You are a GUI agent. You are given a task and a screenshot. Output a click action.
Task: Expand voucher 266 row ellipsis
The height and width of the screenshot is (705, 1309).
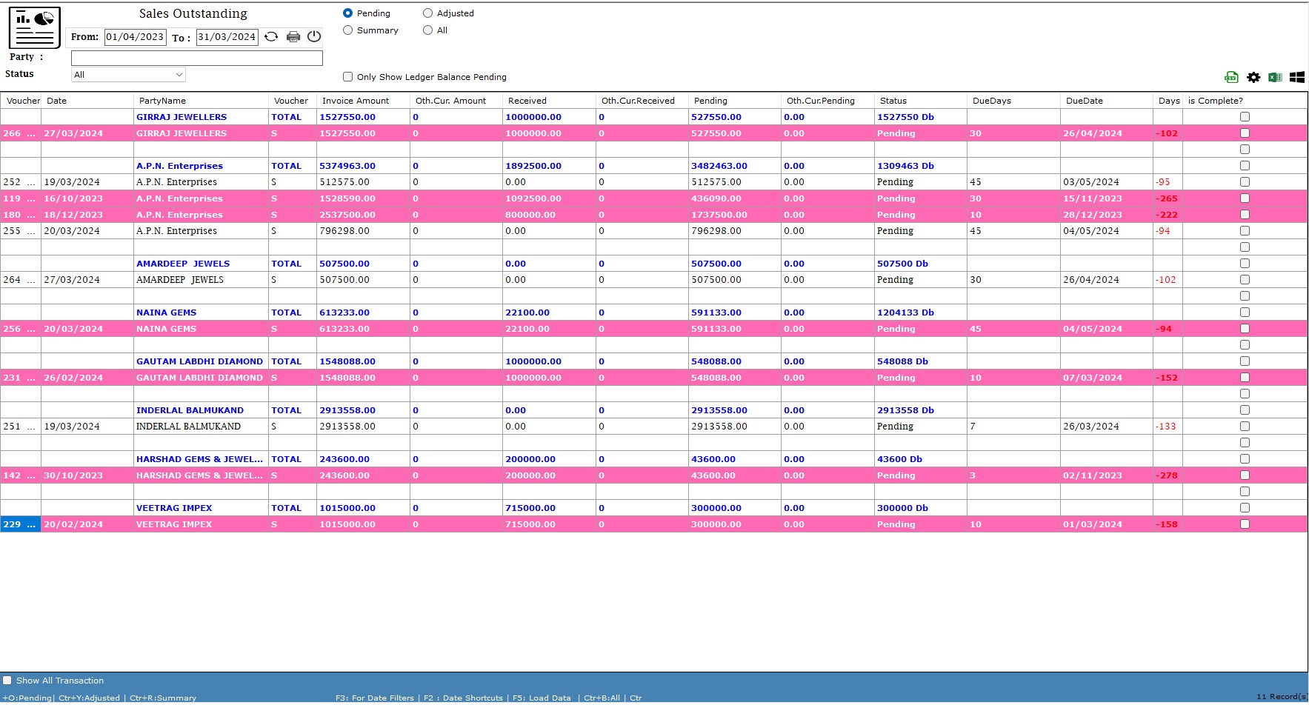(31, 133)
